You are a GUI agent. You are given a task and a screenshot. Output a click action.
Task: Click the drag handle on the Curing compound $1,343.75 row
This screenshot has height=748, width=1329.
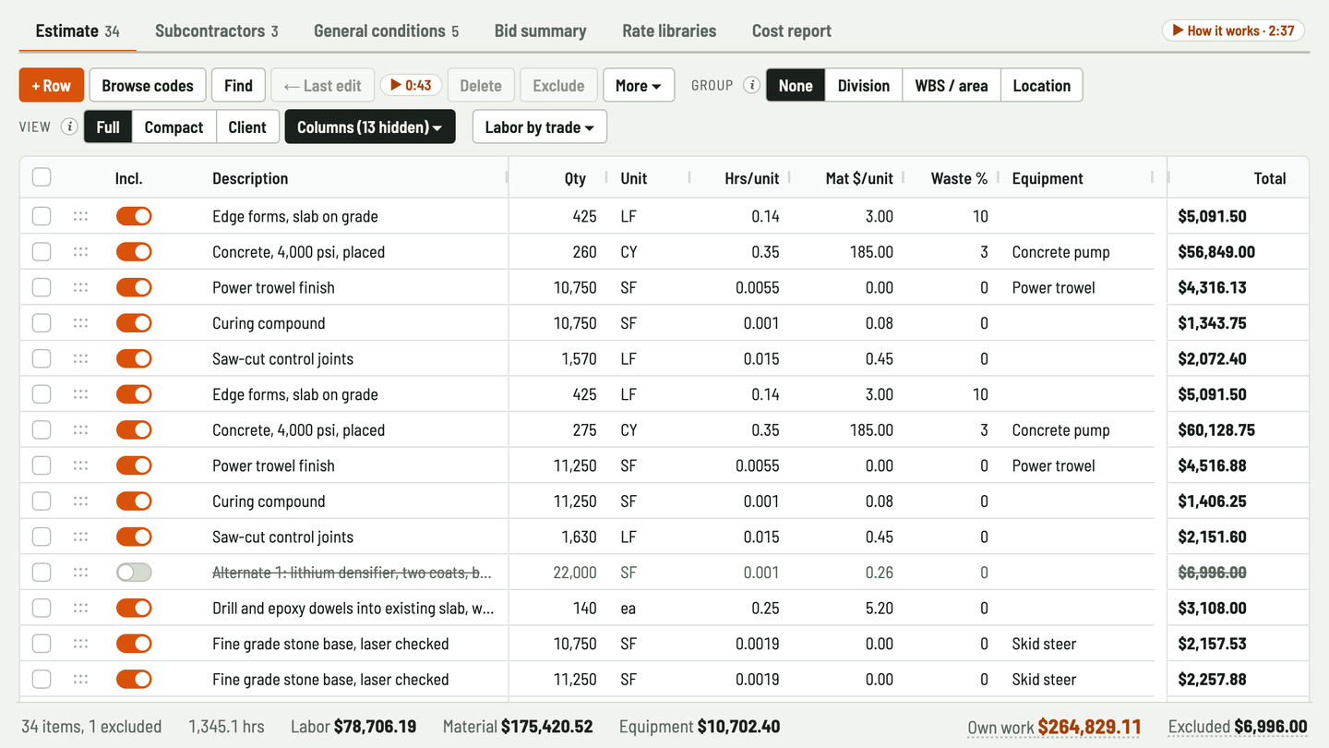(81, 323)
